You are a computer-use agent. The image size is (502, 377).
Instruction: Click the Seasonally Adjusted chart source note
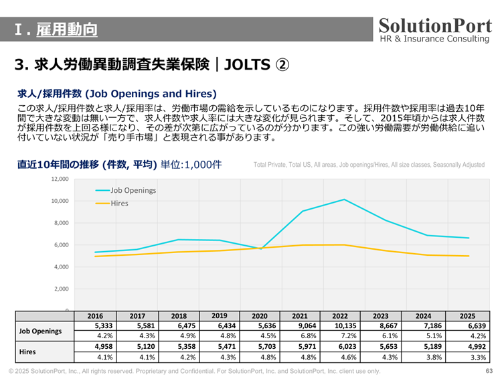pyautogui.click(x=369, y=165)
